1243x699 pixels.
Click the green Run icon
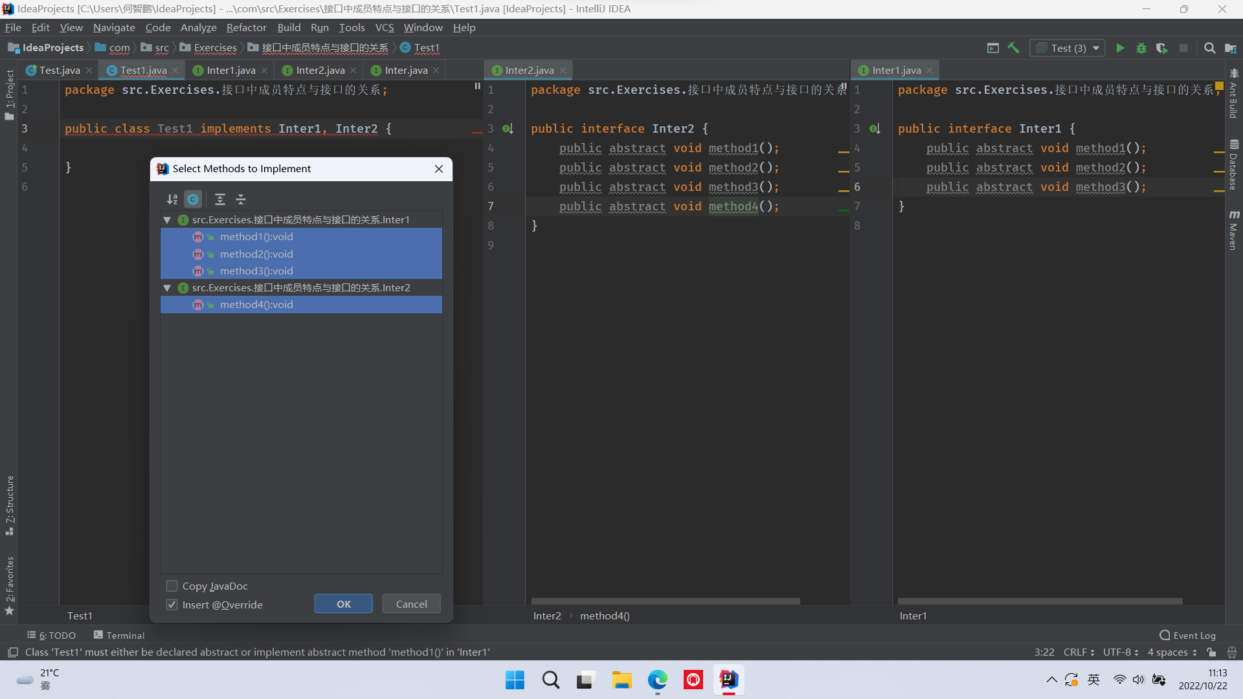pos(1120,48)
